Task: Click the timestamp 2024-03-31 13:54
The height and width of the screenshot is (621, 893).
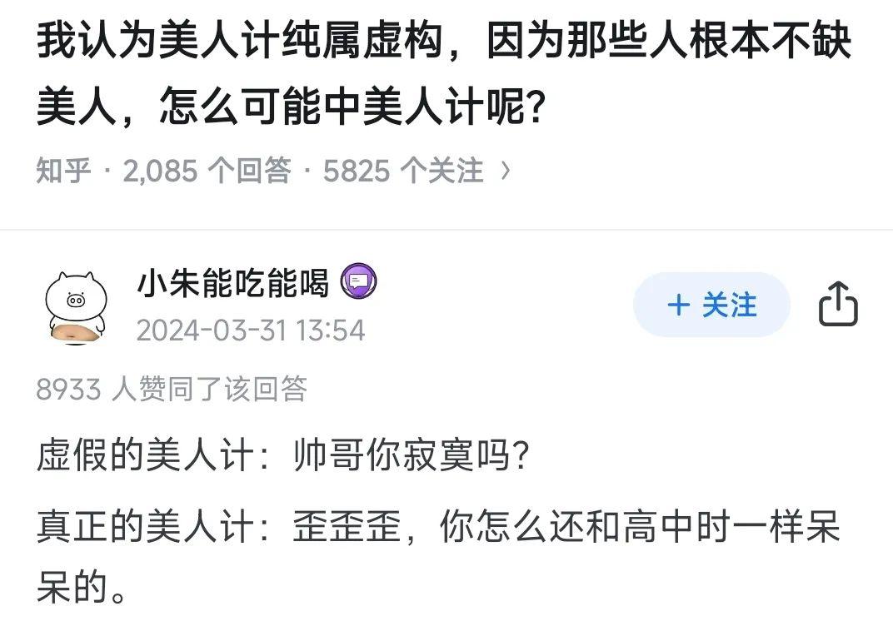Action: [x=250, y=330]
